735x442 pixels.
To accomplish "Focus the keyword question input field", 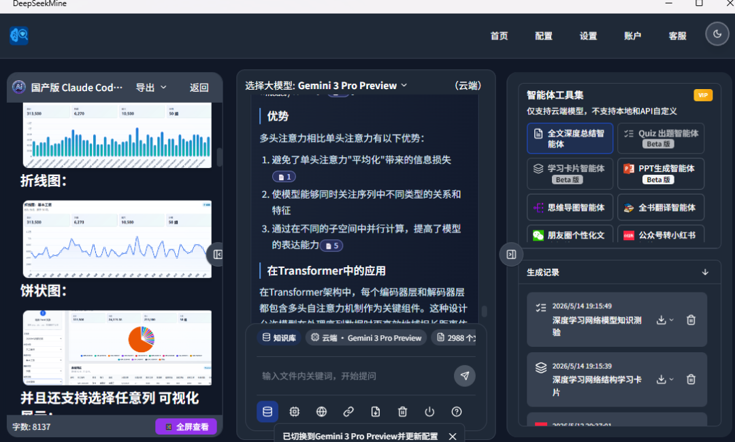I will coord(354,376).
